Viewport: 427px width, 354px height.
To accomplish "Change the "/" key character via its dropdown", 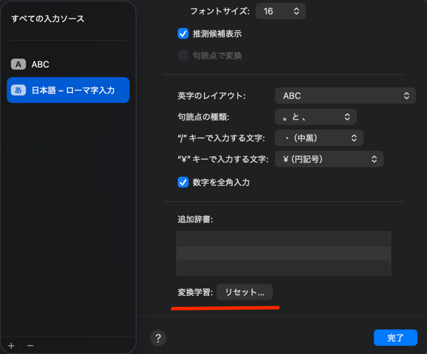I will pos(319,138).
